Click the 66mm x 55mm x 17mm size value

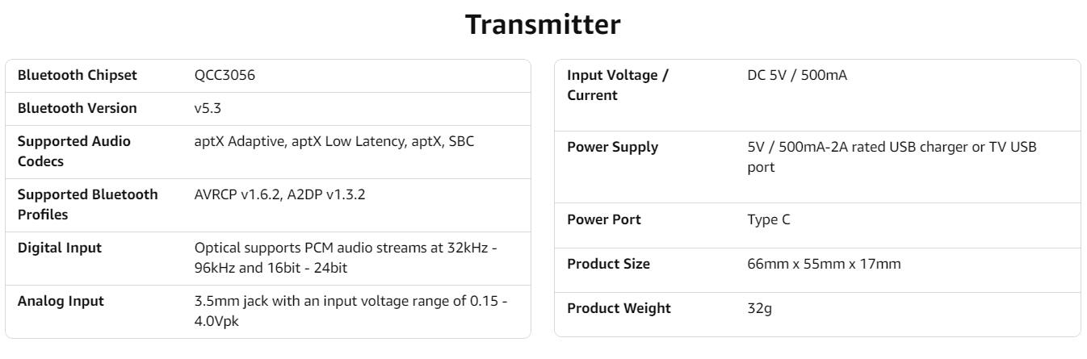tap(824, 264)
